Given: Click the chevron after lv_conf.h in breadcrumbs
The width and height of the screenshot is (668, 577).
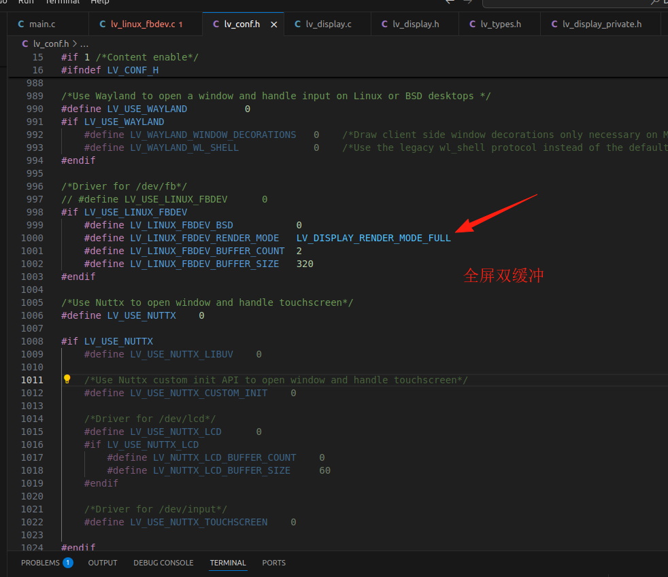Looking at the screenshot, I should pyautogui.click(x=75, y=43).
